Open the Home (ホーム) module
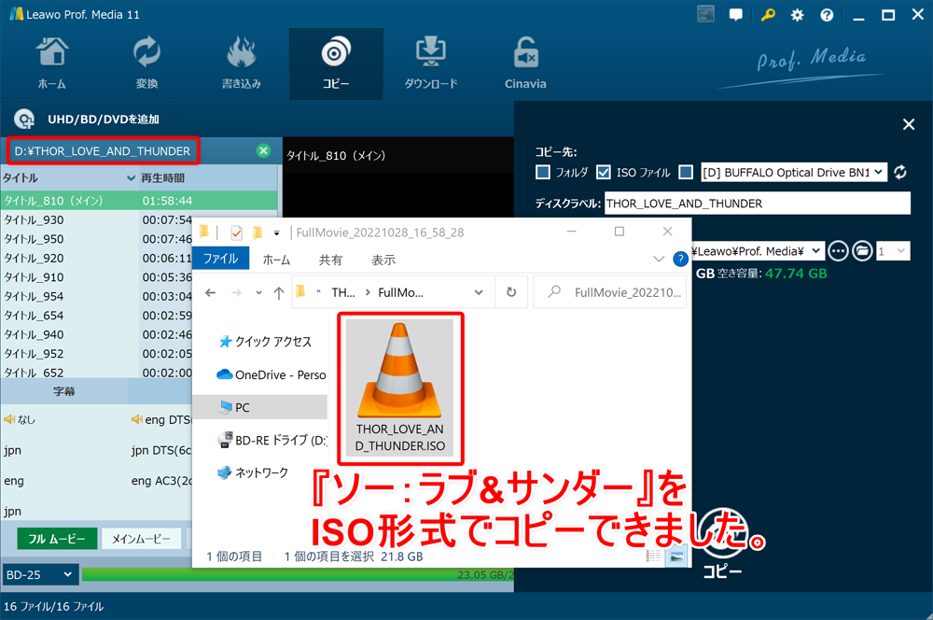933x620 pixels. [x=51, y=63]
